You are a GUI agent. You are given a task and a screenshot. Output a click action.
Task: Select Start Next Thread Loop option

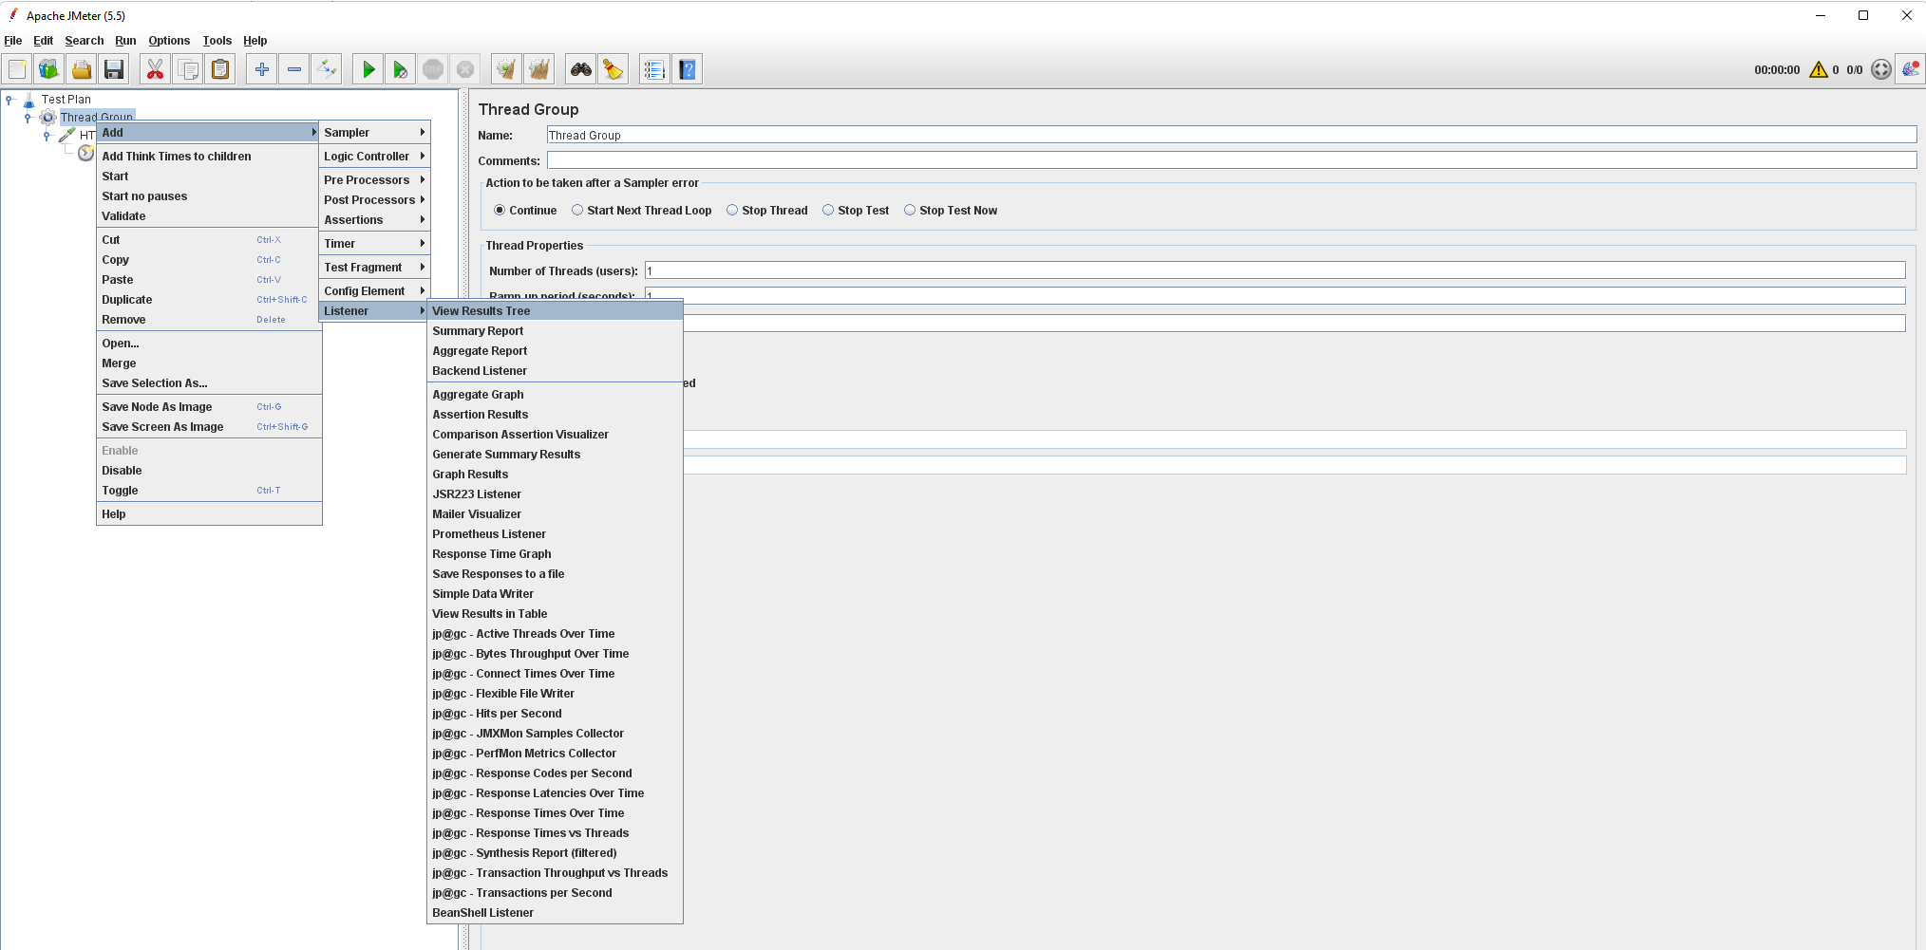pos(577,210)
